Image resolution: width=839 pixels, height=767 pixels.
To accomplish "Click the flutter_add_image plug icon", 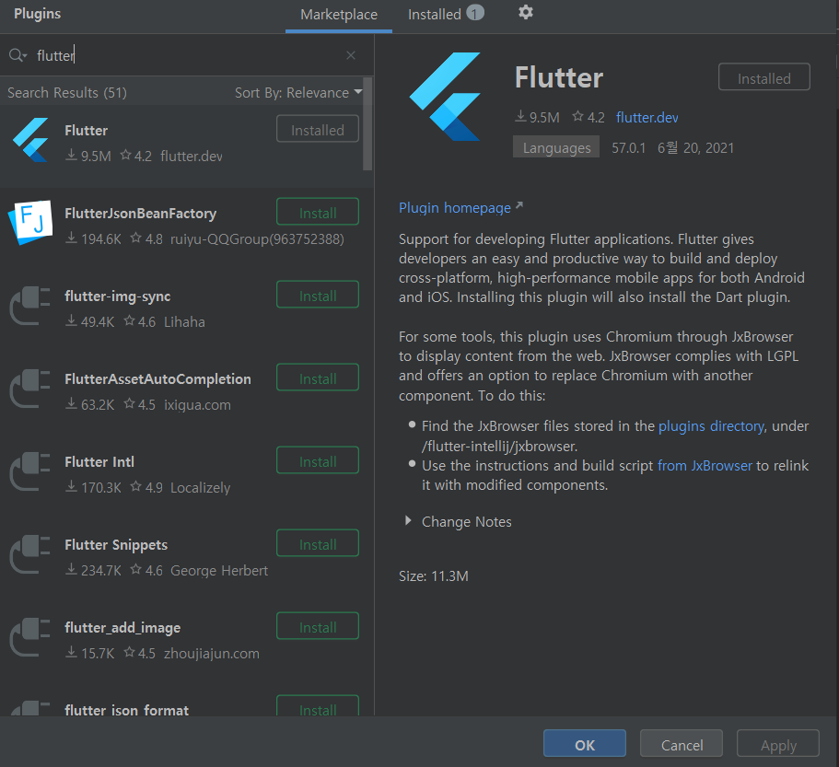I will [30, 637].
